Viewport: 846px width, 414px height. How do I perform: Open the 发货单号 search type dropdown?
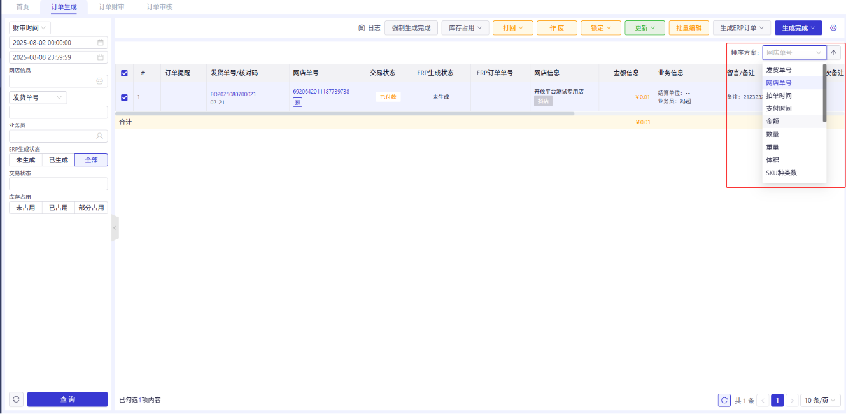(x=38, y=97)
